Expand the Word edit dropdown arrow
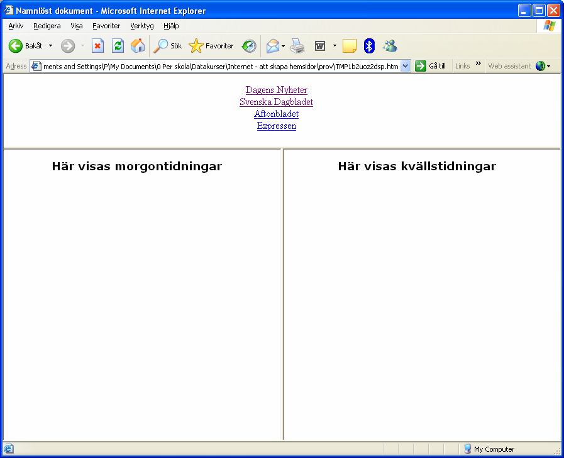 (x=335, y=46)
